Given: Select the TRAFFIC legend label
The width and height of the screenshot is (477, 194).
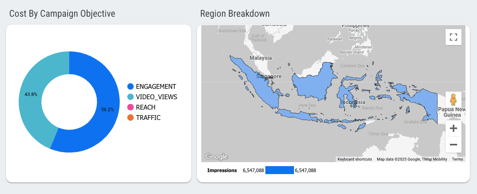Looking at the screenshot, I should pyautogui.click(x=148, y=118).
